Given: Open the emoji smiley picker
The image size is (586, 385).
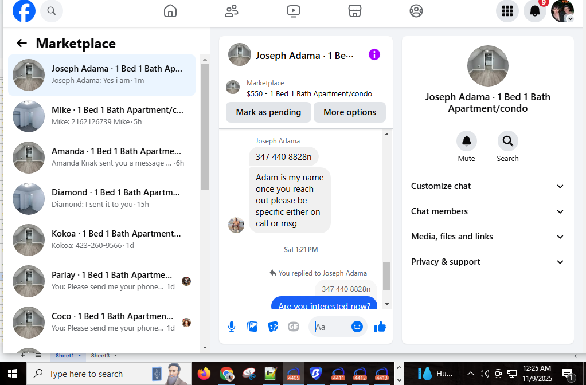Looking at the screenshot, I should click(x=357, y=327).
